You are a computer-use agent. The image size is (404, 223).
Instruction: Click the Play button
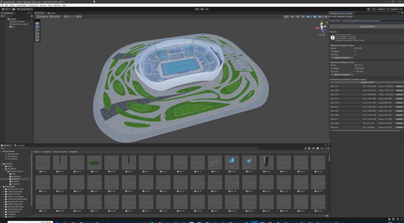point(197,9)
